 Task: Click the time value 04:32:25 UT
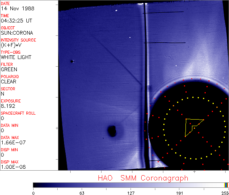click(16, 21)
